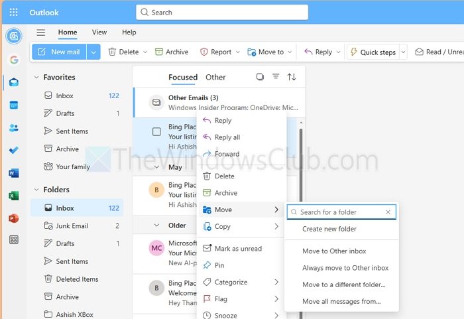Open Flag submenu in context menu
The width and height of the screenshot is (464, 319).
pos(242,299)
